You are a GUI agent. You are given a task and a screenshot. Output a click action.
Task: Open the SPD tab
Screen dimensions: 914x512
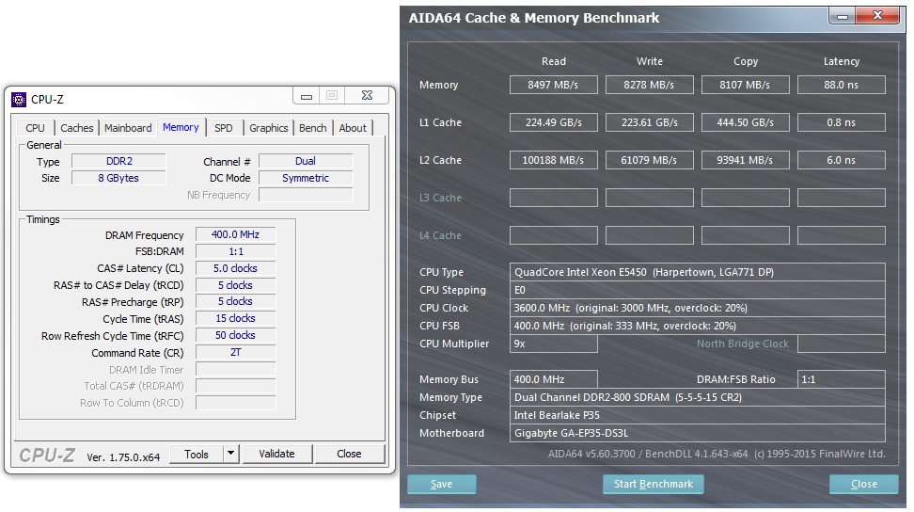[223, 128]
